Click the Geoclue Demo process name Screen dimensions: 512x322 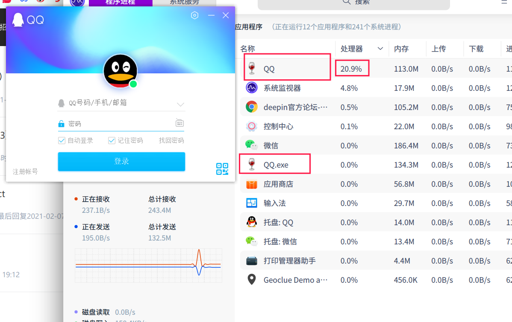(x=295, y=280)
